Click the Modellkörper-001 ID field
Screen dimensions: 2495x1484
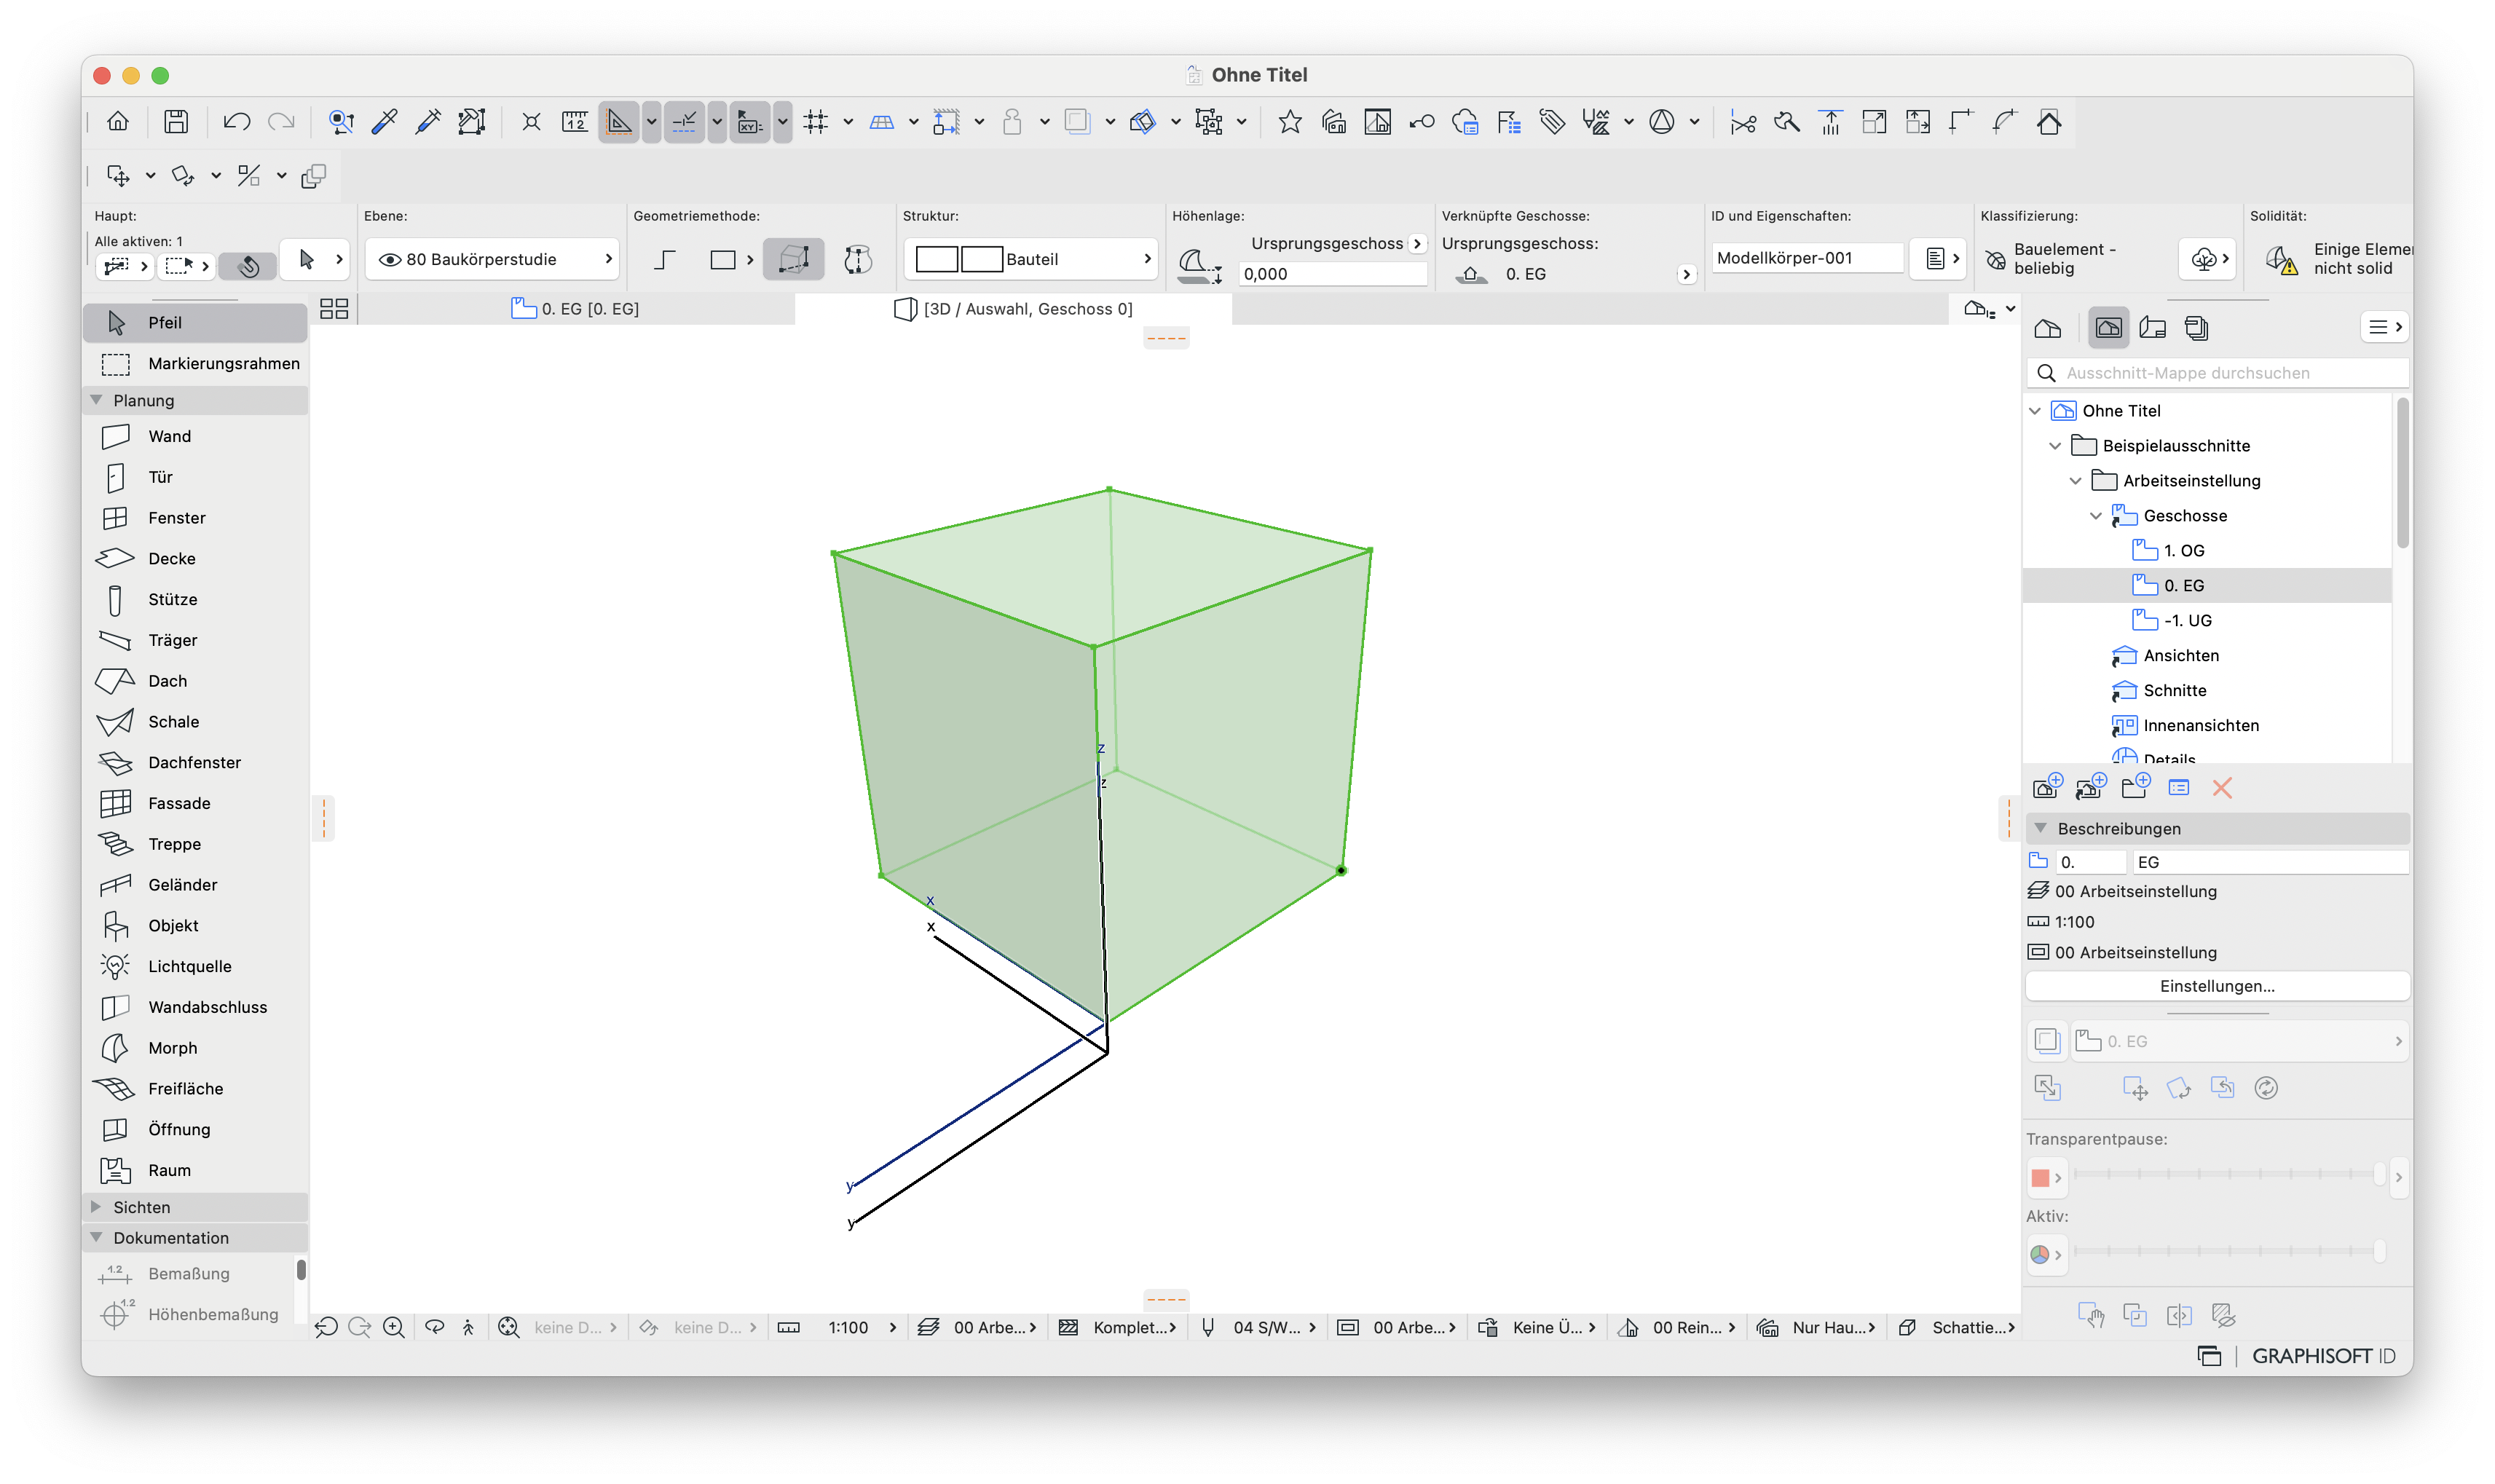tap(1806, 258)
